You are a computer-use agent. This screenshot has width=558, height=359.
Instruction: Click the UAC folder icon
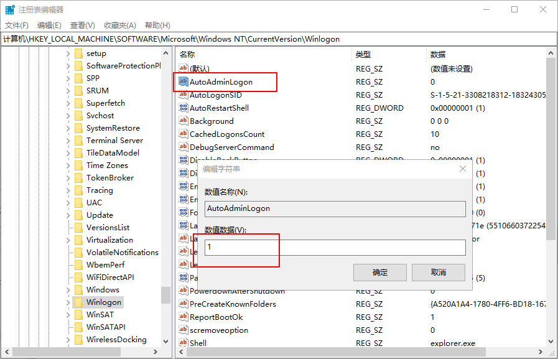coord(80,202)
